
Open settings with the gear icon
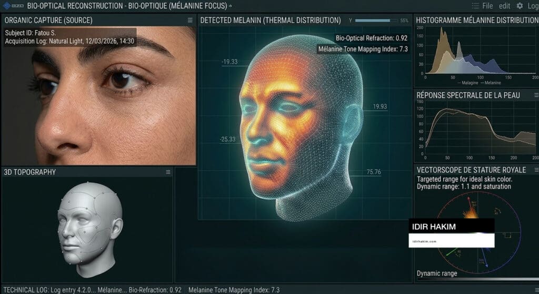[x=520, y=6]
